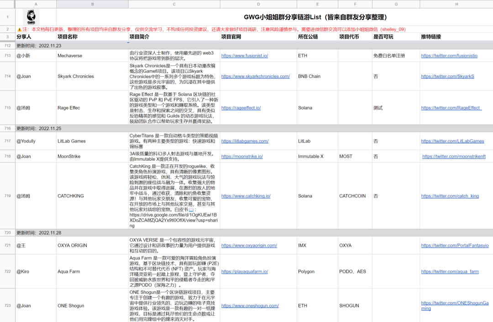Select the Skyark Chronicles name cell
This screenshot has height=322, width=493.
click(92, 76)
